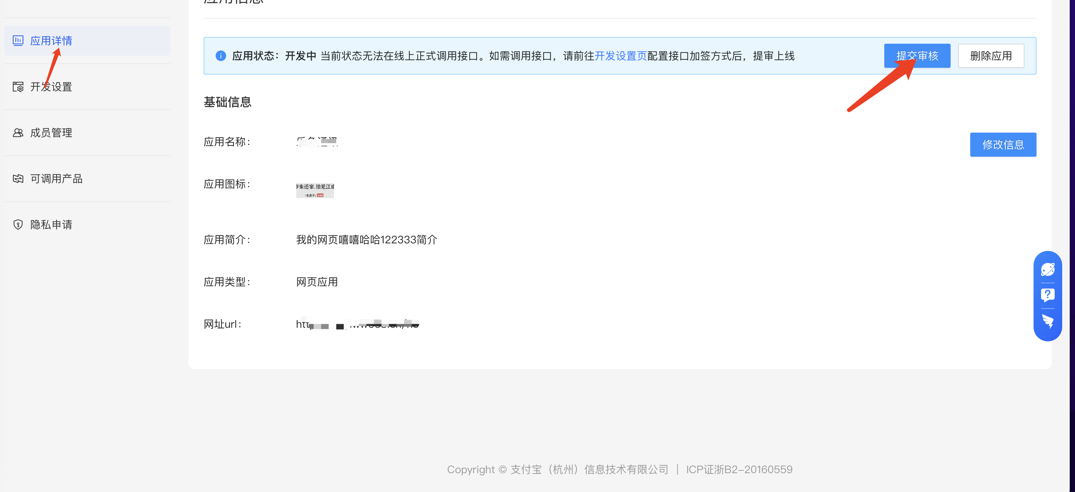Viewport: 1075px width, 492px height.
Task: Click the 隐私申请 shield icon
Action: (x=18, y=224)
